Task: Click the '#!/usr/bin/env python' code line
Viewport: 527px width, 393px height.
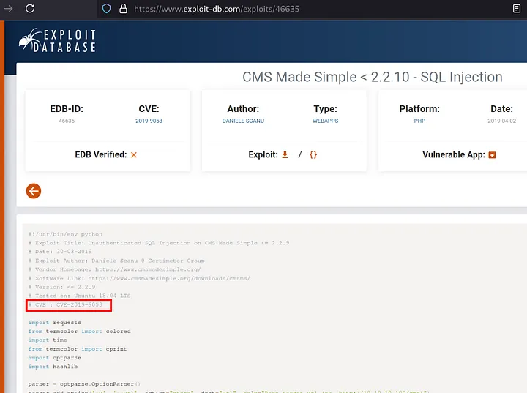Action: [65, 234]
